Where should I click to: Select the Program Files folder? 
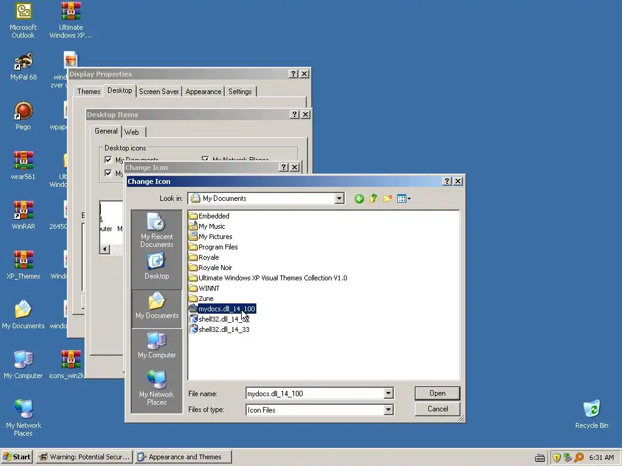[x=213, y=247]
